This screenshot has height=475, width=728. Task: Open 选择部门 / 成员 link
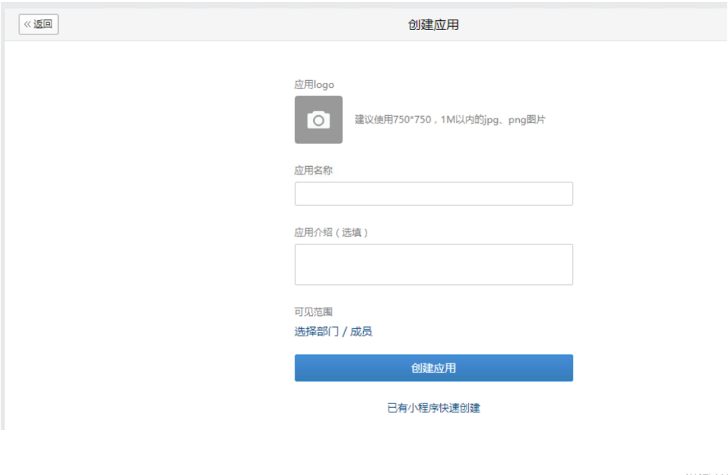coord(333,332)
